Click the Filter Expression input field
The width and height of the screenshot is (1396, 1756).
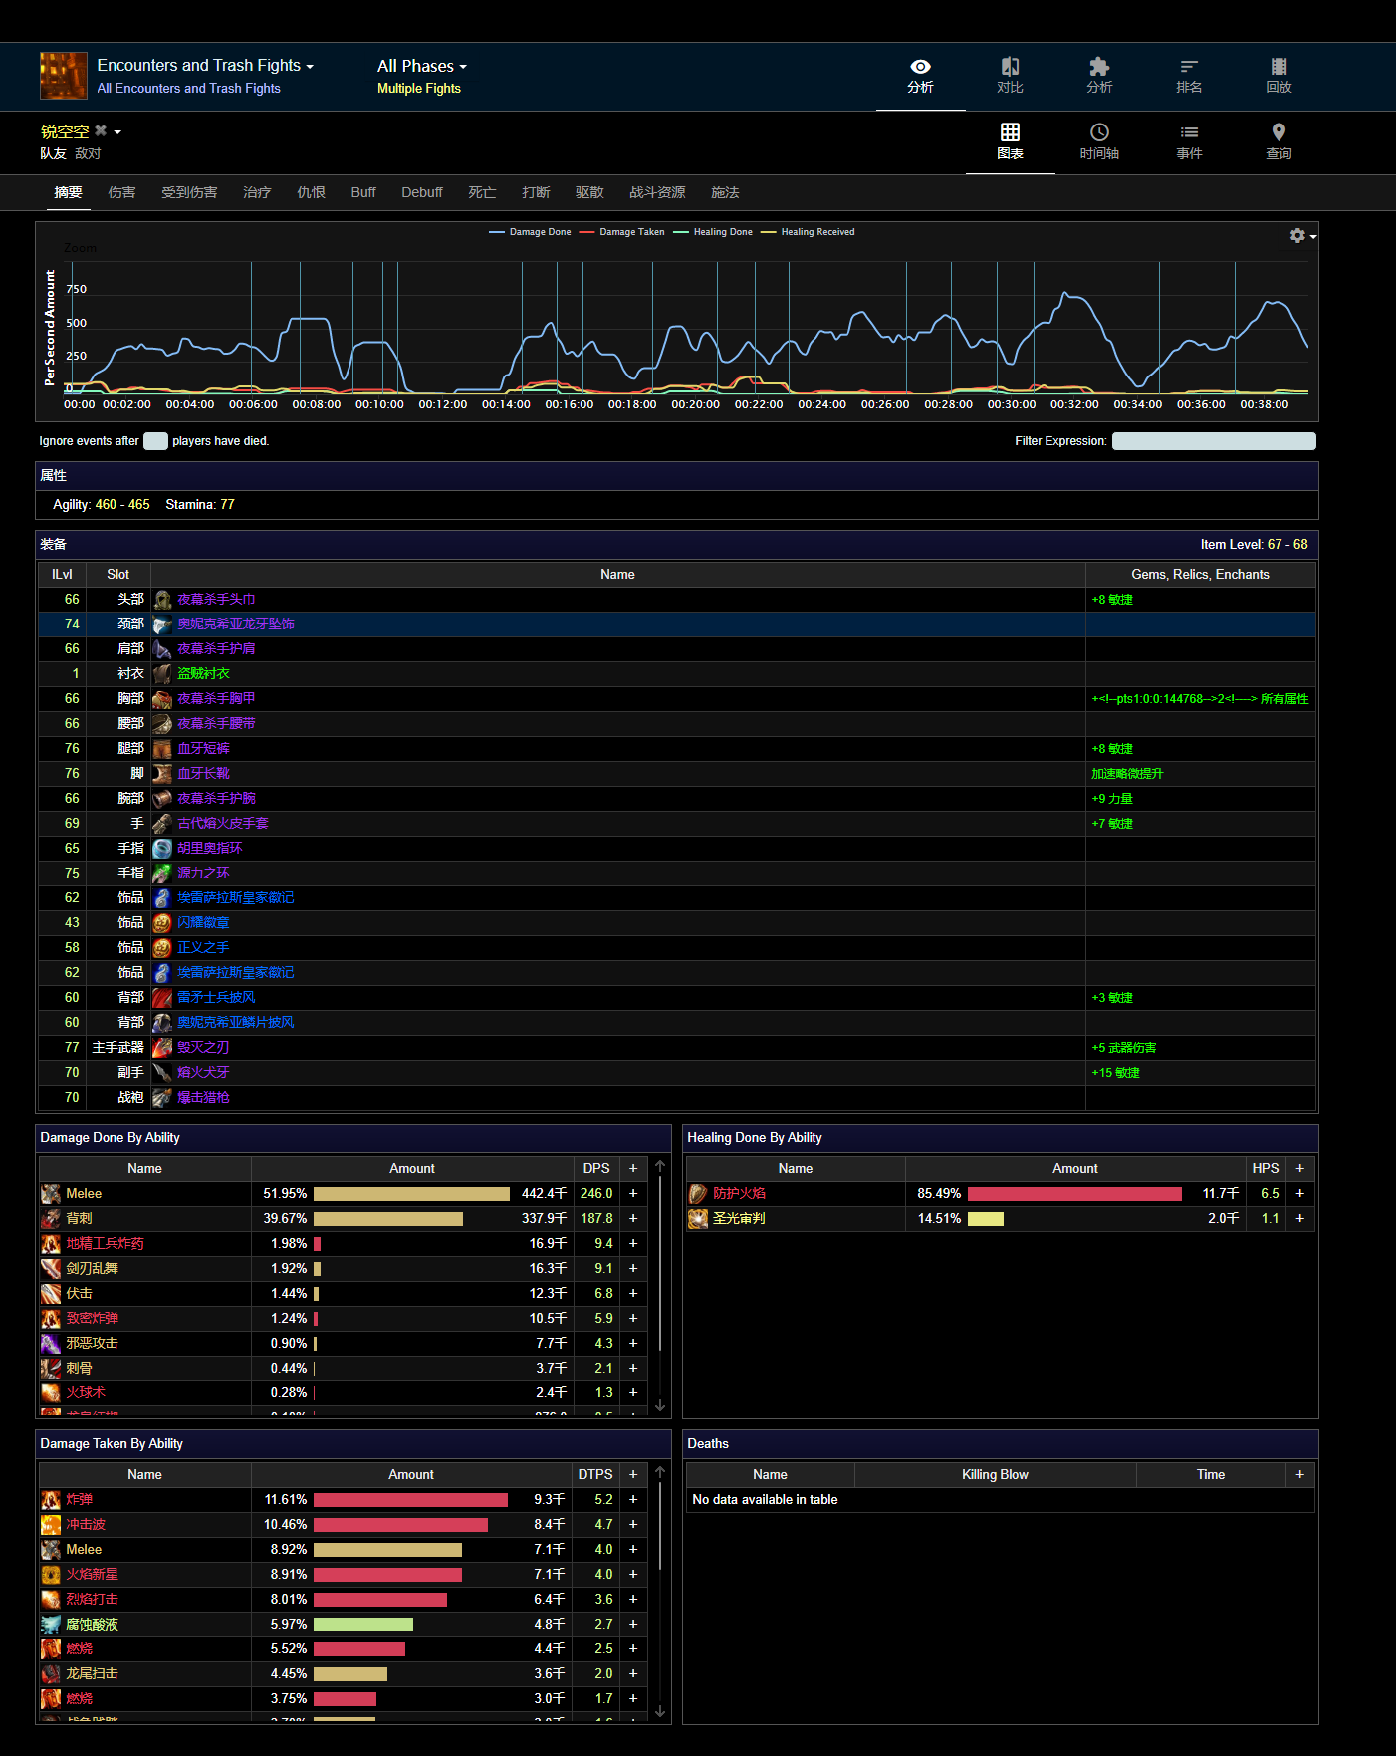coord(1213,441)
